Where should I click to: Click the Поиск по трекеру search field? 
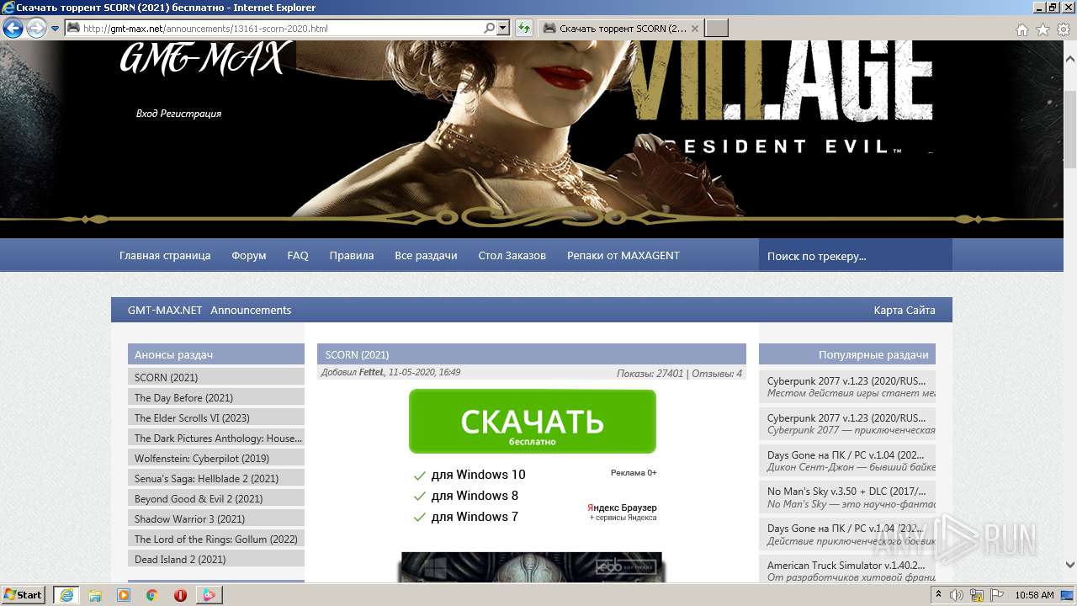click(x=856, y=255)
